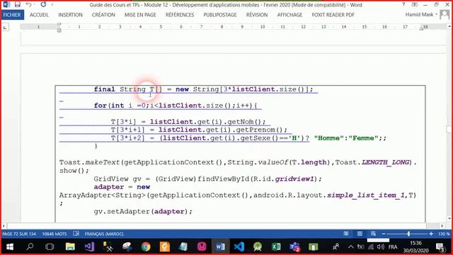This screenshot has width=453, height=255.
Task: Open the Windows notification center icon
Action: [x=440, y=246]
